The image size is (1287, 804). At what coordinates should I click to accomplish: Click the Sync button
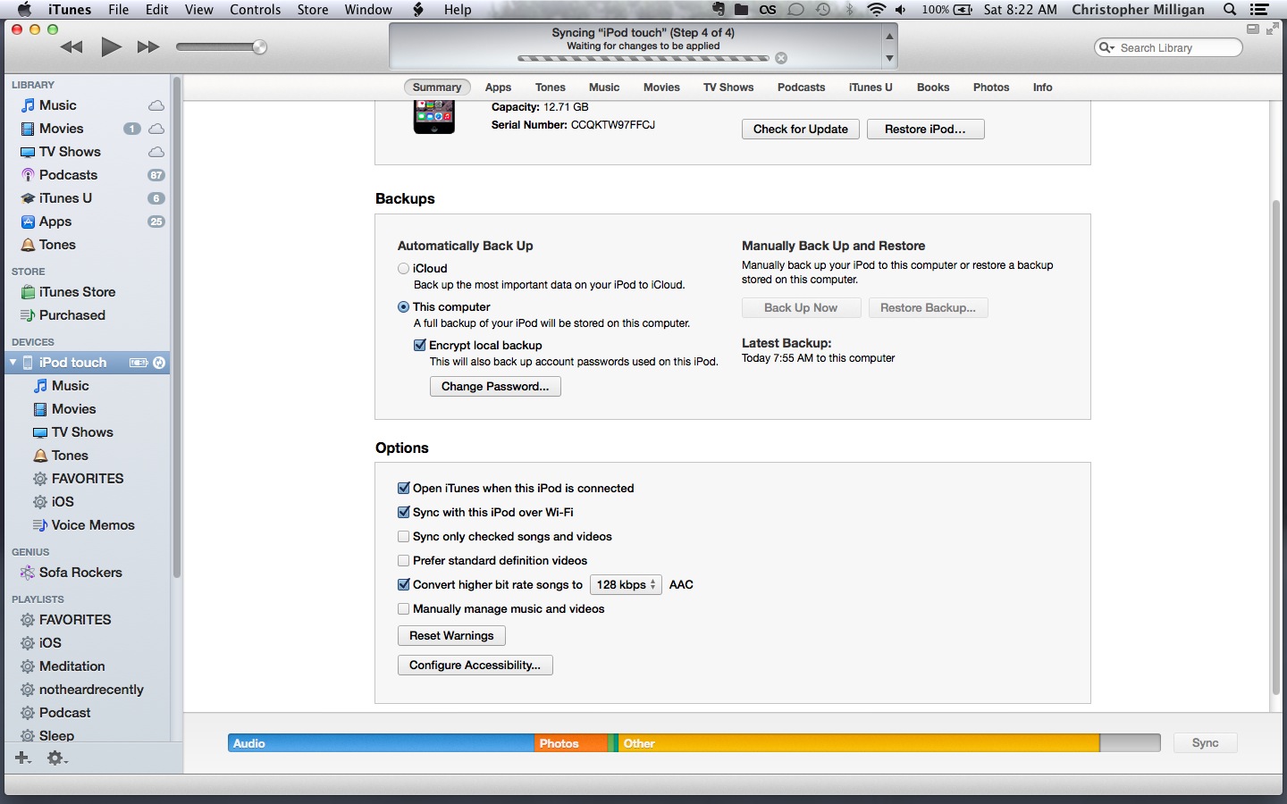1205,743
